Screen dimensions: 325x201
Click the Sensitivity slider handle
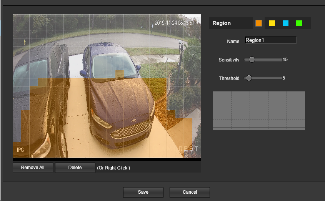tap(252, 60)
